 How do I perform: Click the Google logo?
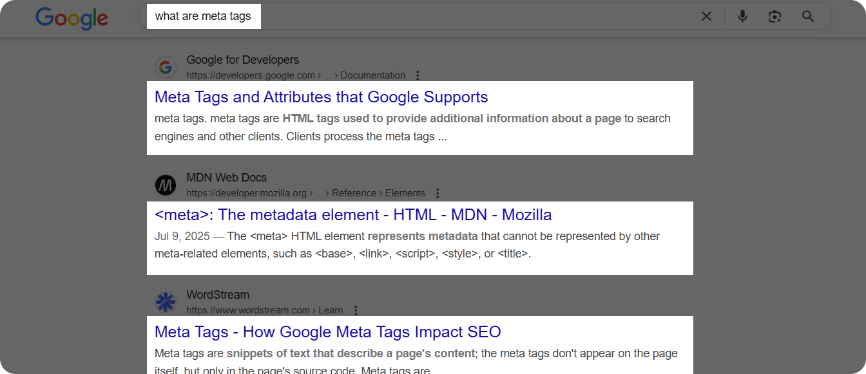click(72, 17)
